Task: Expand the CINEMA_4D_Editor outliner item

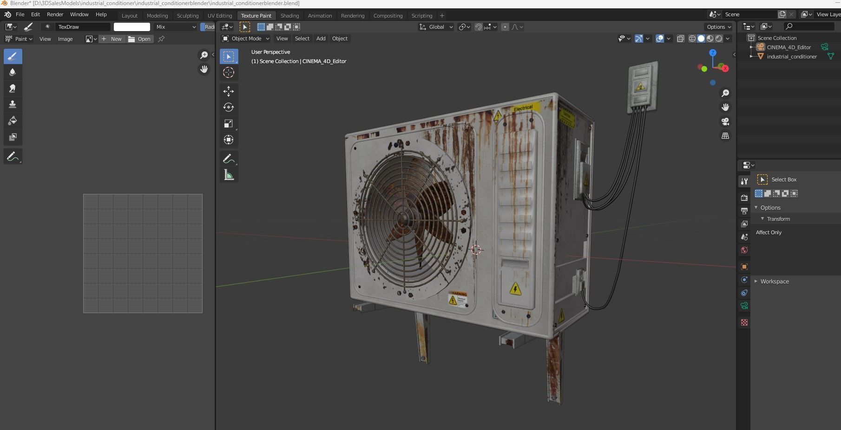Action: tap(751, 47)
